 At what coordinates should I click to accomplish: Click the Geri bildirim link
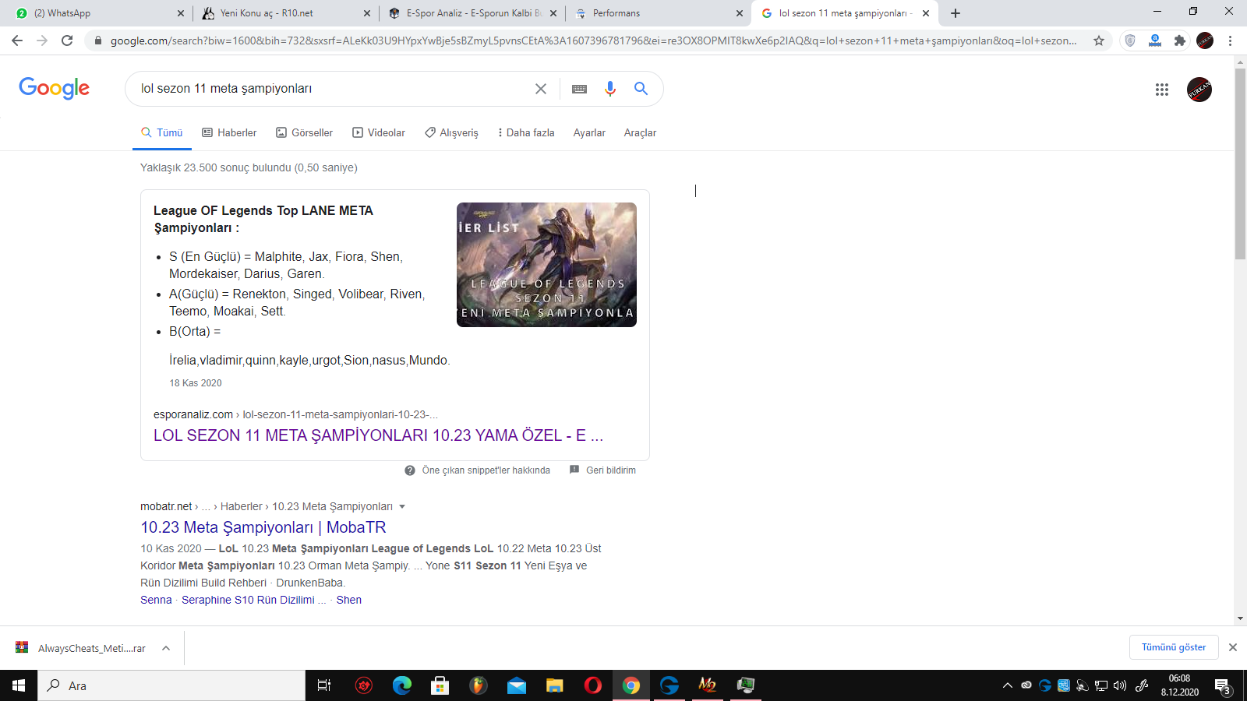click(611, 470)
